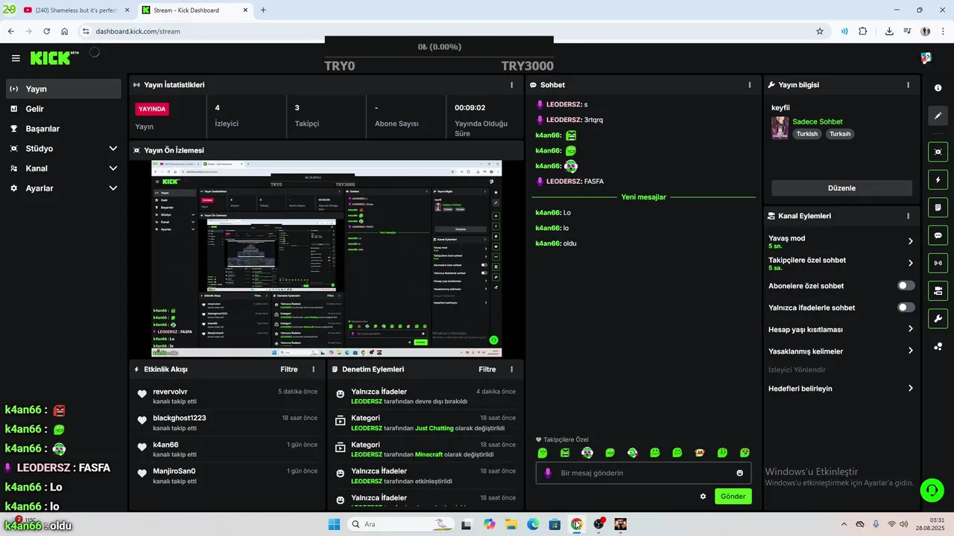This screenshot has width=954, height=536.
Task: Click the browser address bar
Action: (447, 31)
